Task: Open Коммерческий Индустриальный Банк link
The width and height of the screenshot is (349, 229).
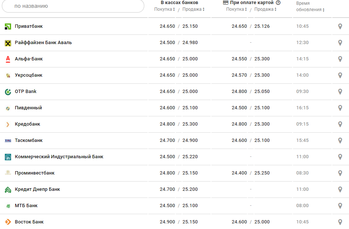Action: point(59,157)
